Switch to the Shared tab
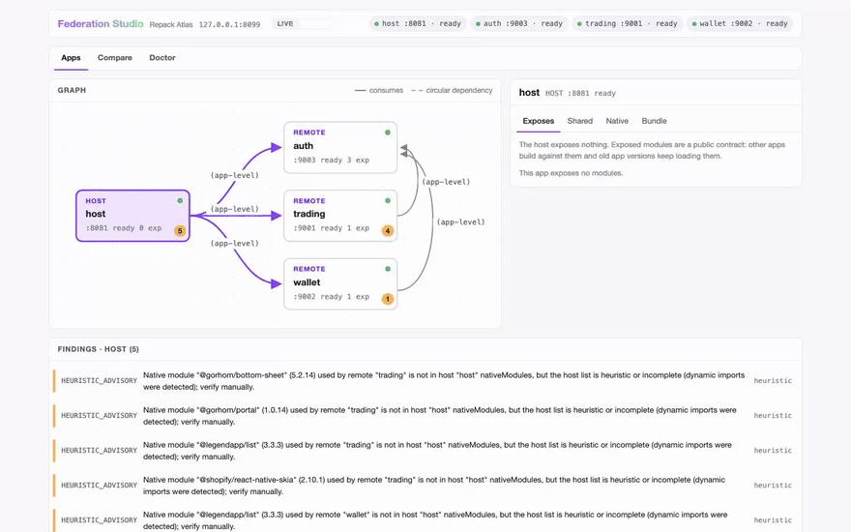Screen dimensions: 851x532 click(579, 121)
